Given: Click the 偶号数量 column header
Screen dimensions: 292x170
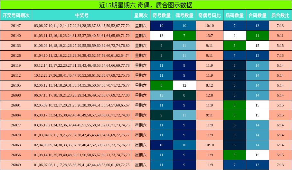Looking at the screenshot, I should 184,15.
